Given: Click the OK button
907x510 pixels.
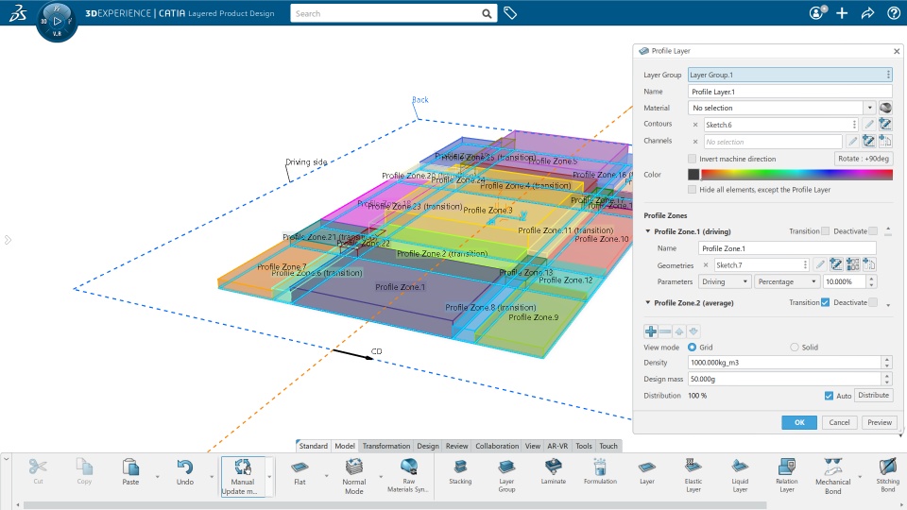Looking at the screenshot, I should tap(799, 422).
